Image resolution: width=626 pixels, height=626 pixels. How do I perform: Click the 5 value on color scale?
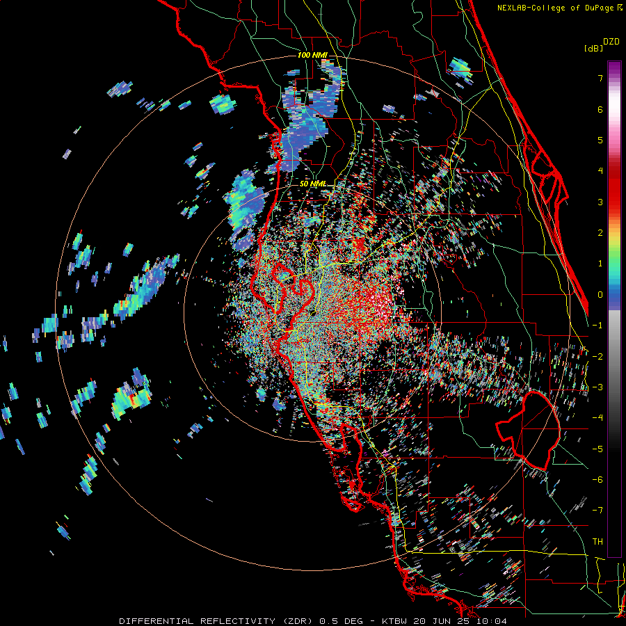[600, 140]
